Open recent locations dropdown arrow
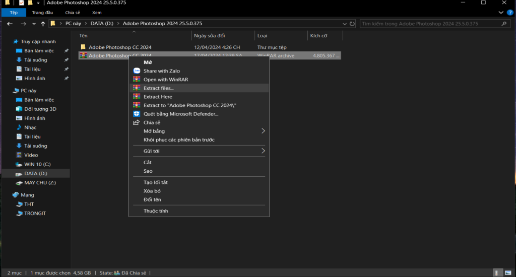Screen dimensions: 516x277 click(x=34, y=24)
